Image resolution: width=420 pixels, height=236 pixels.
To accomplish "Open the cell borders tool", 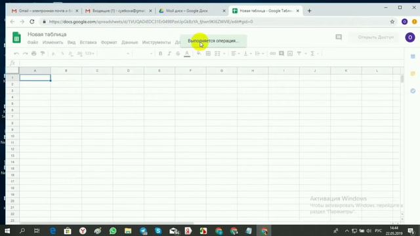I will (x=208, y=54).
